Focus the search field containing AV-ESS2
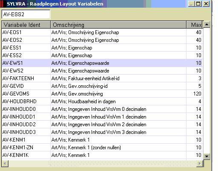 coord(26,14)
